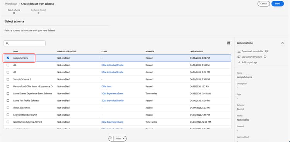The height and width of the screenshot is (142, 290).
Task: Click the Cancel button
Action: pos(264,3)
